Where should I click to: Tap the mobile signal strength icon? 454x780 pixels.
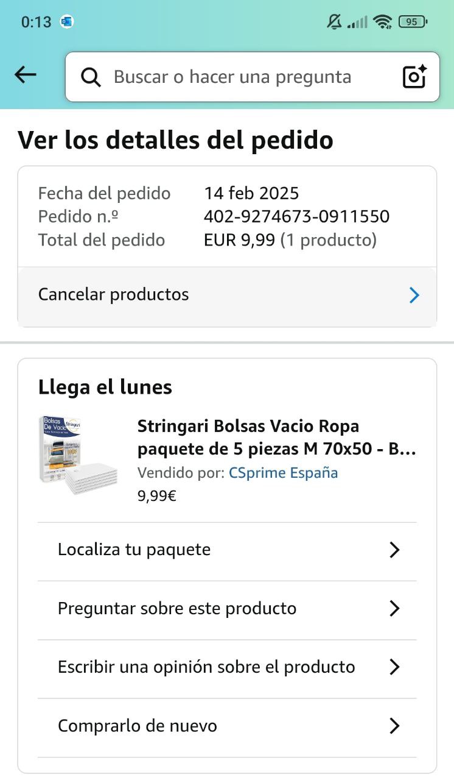pyautogui.click(x=358, y=23)
